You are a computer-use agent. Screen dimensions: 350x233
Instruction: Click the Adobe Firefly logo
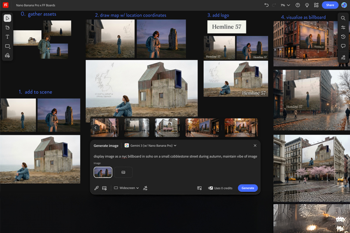[x=5, y=5]
